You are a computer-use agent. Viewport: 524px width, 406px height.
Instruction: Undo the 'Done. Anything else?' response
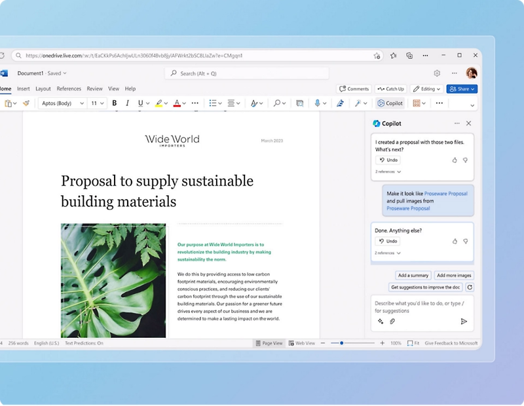coord(388,241)
